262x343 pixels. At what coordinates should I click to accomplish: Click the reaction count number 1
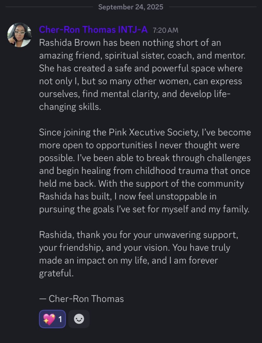click(60, 319)
